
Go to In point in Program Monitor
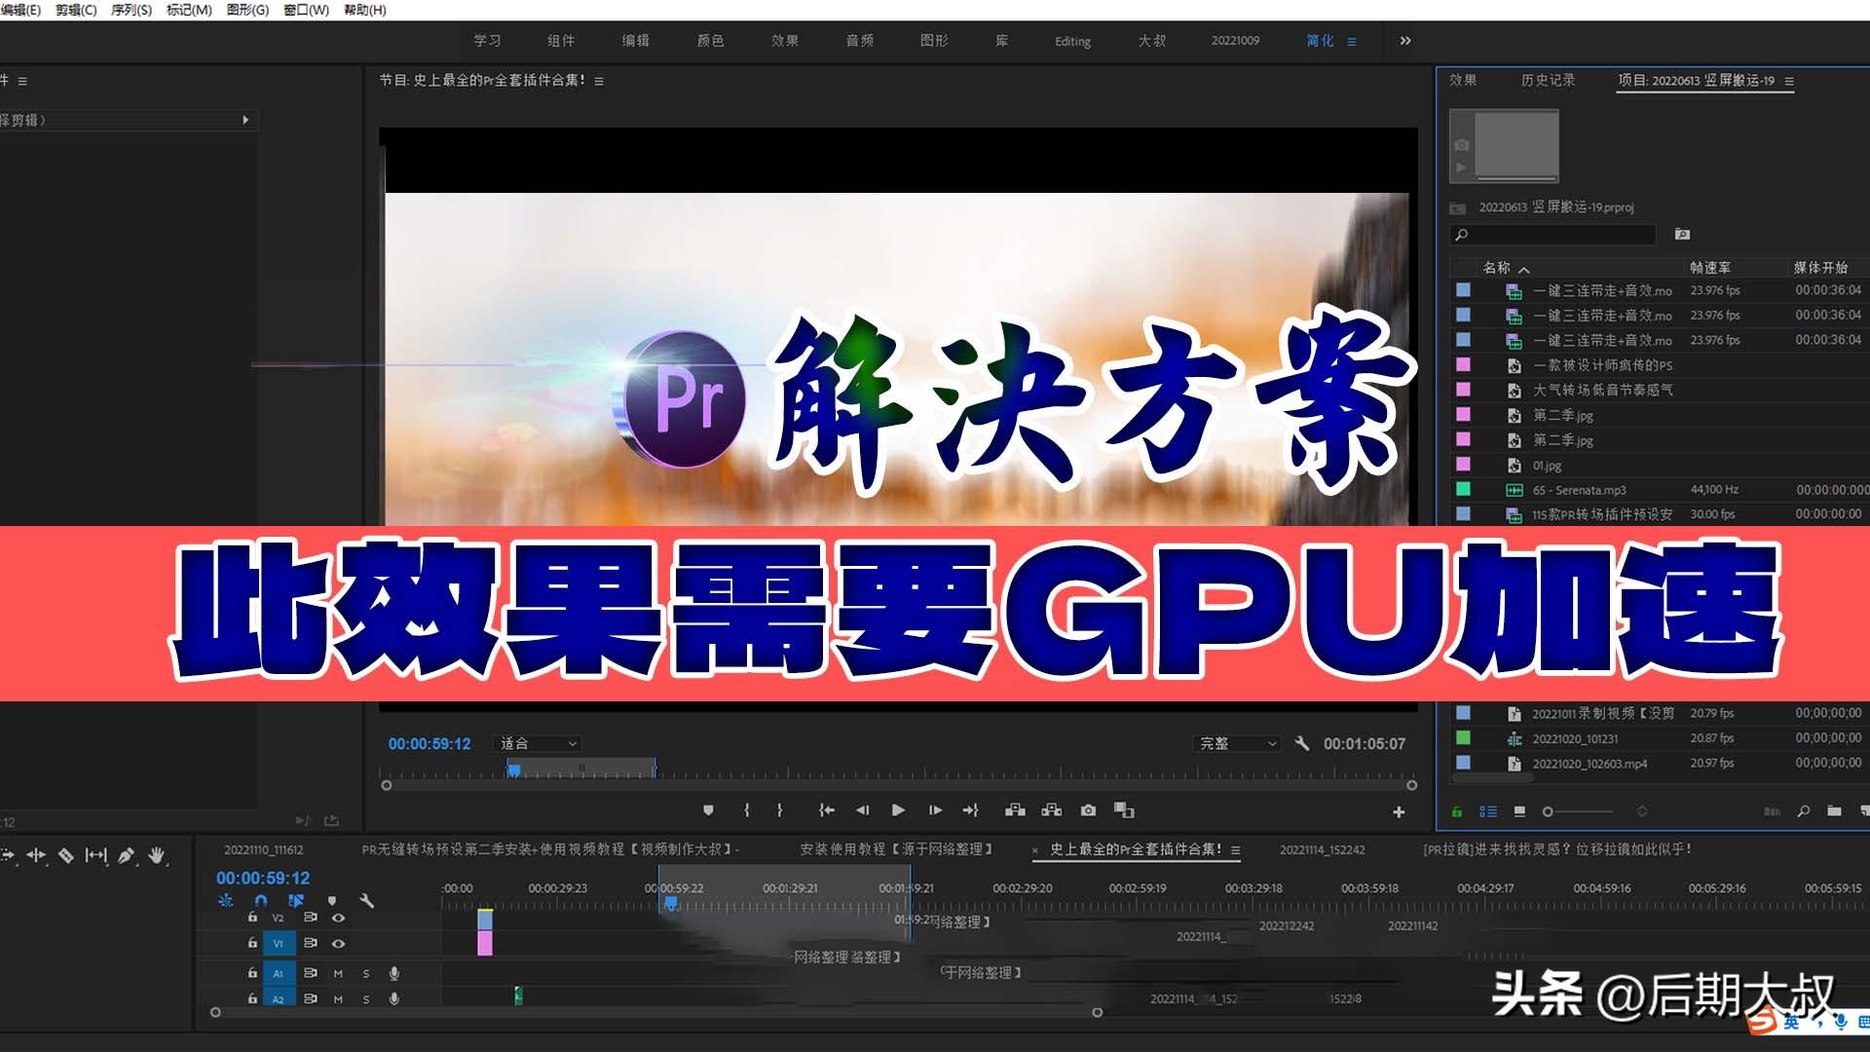[x=827, y=810]
